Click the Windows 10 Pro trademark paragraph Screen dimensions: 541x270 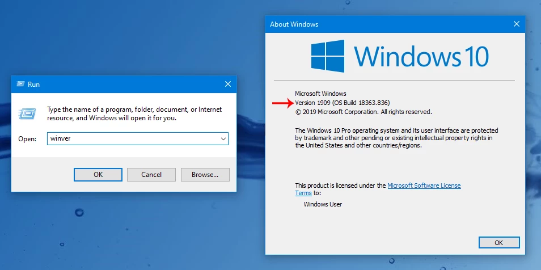pos(397,138)
